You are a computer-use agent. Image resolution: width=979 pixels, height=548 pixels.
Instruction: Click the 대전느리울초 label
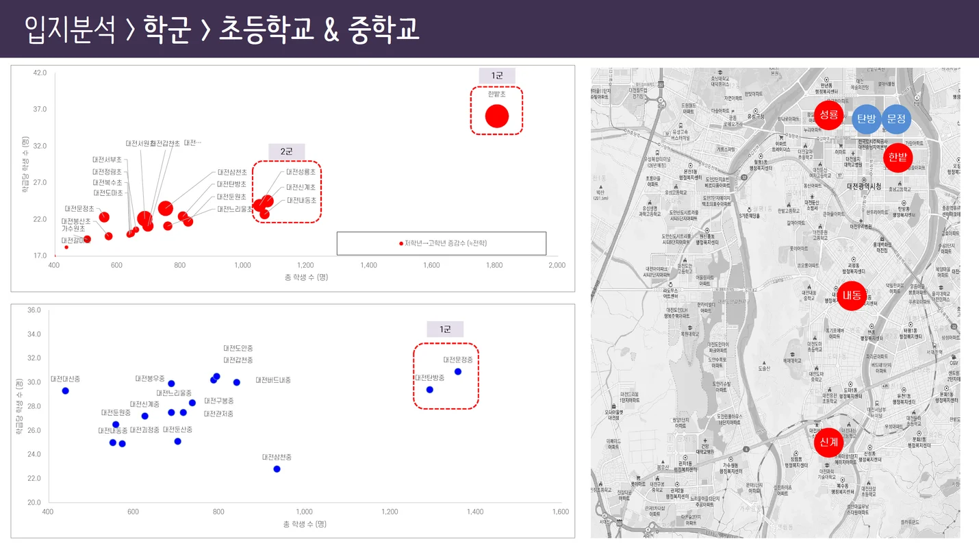click(x=234, y=208)
